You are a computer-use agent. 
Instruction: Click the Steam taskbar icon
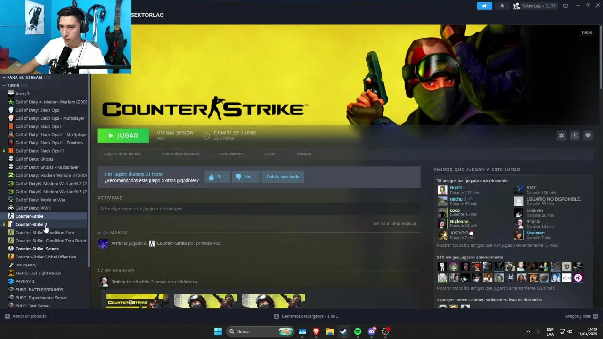point(343,331)
